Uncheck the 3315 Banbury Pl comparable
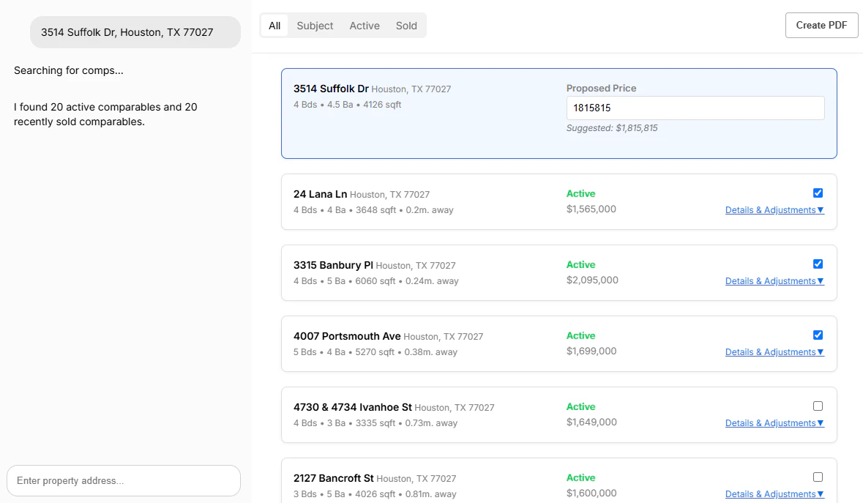This screenshot has height=503, width=863. tap(818, 264)
